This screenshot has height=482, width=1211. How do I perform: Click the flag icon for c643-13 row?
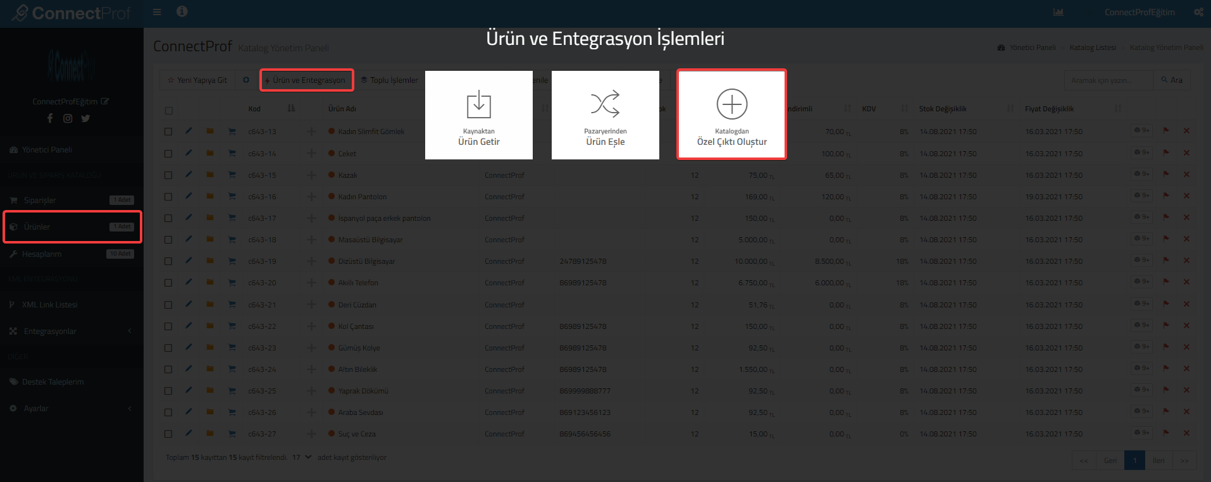point(1166,130)
